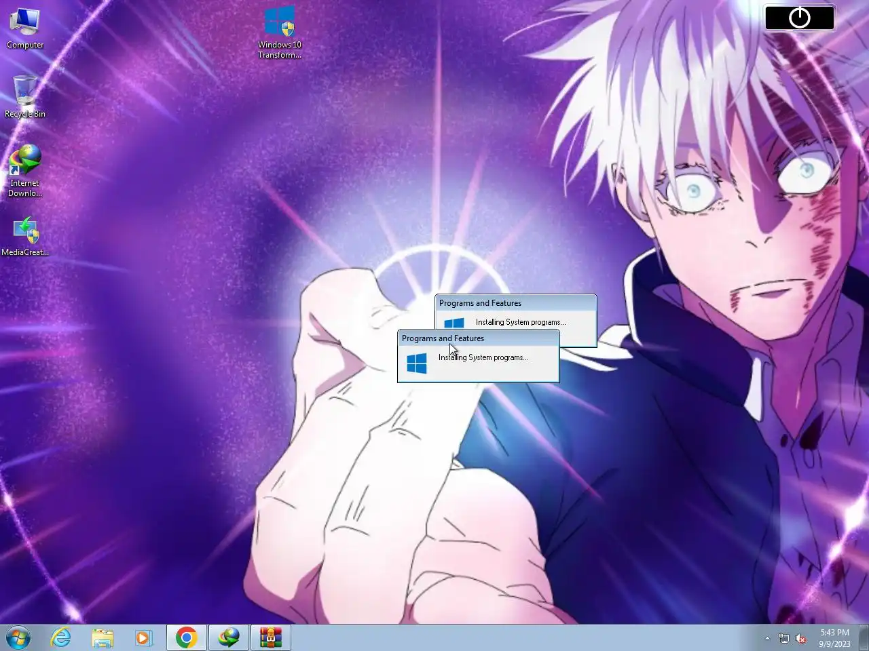Launch Internet Explorer from taskbar
The width and height of the screenshot is (869, 651).
tap(60, 637)
